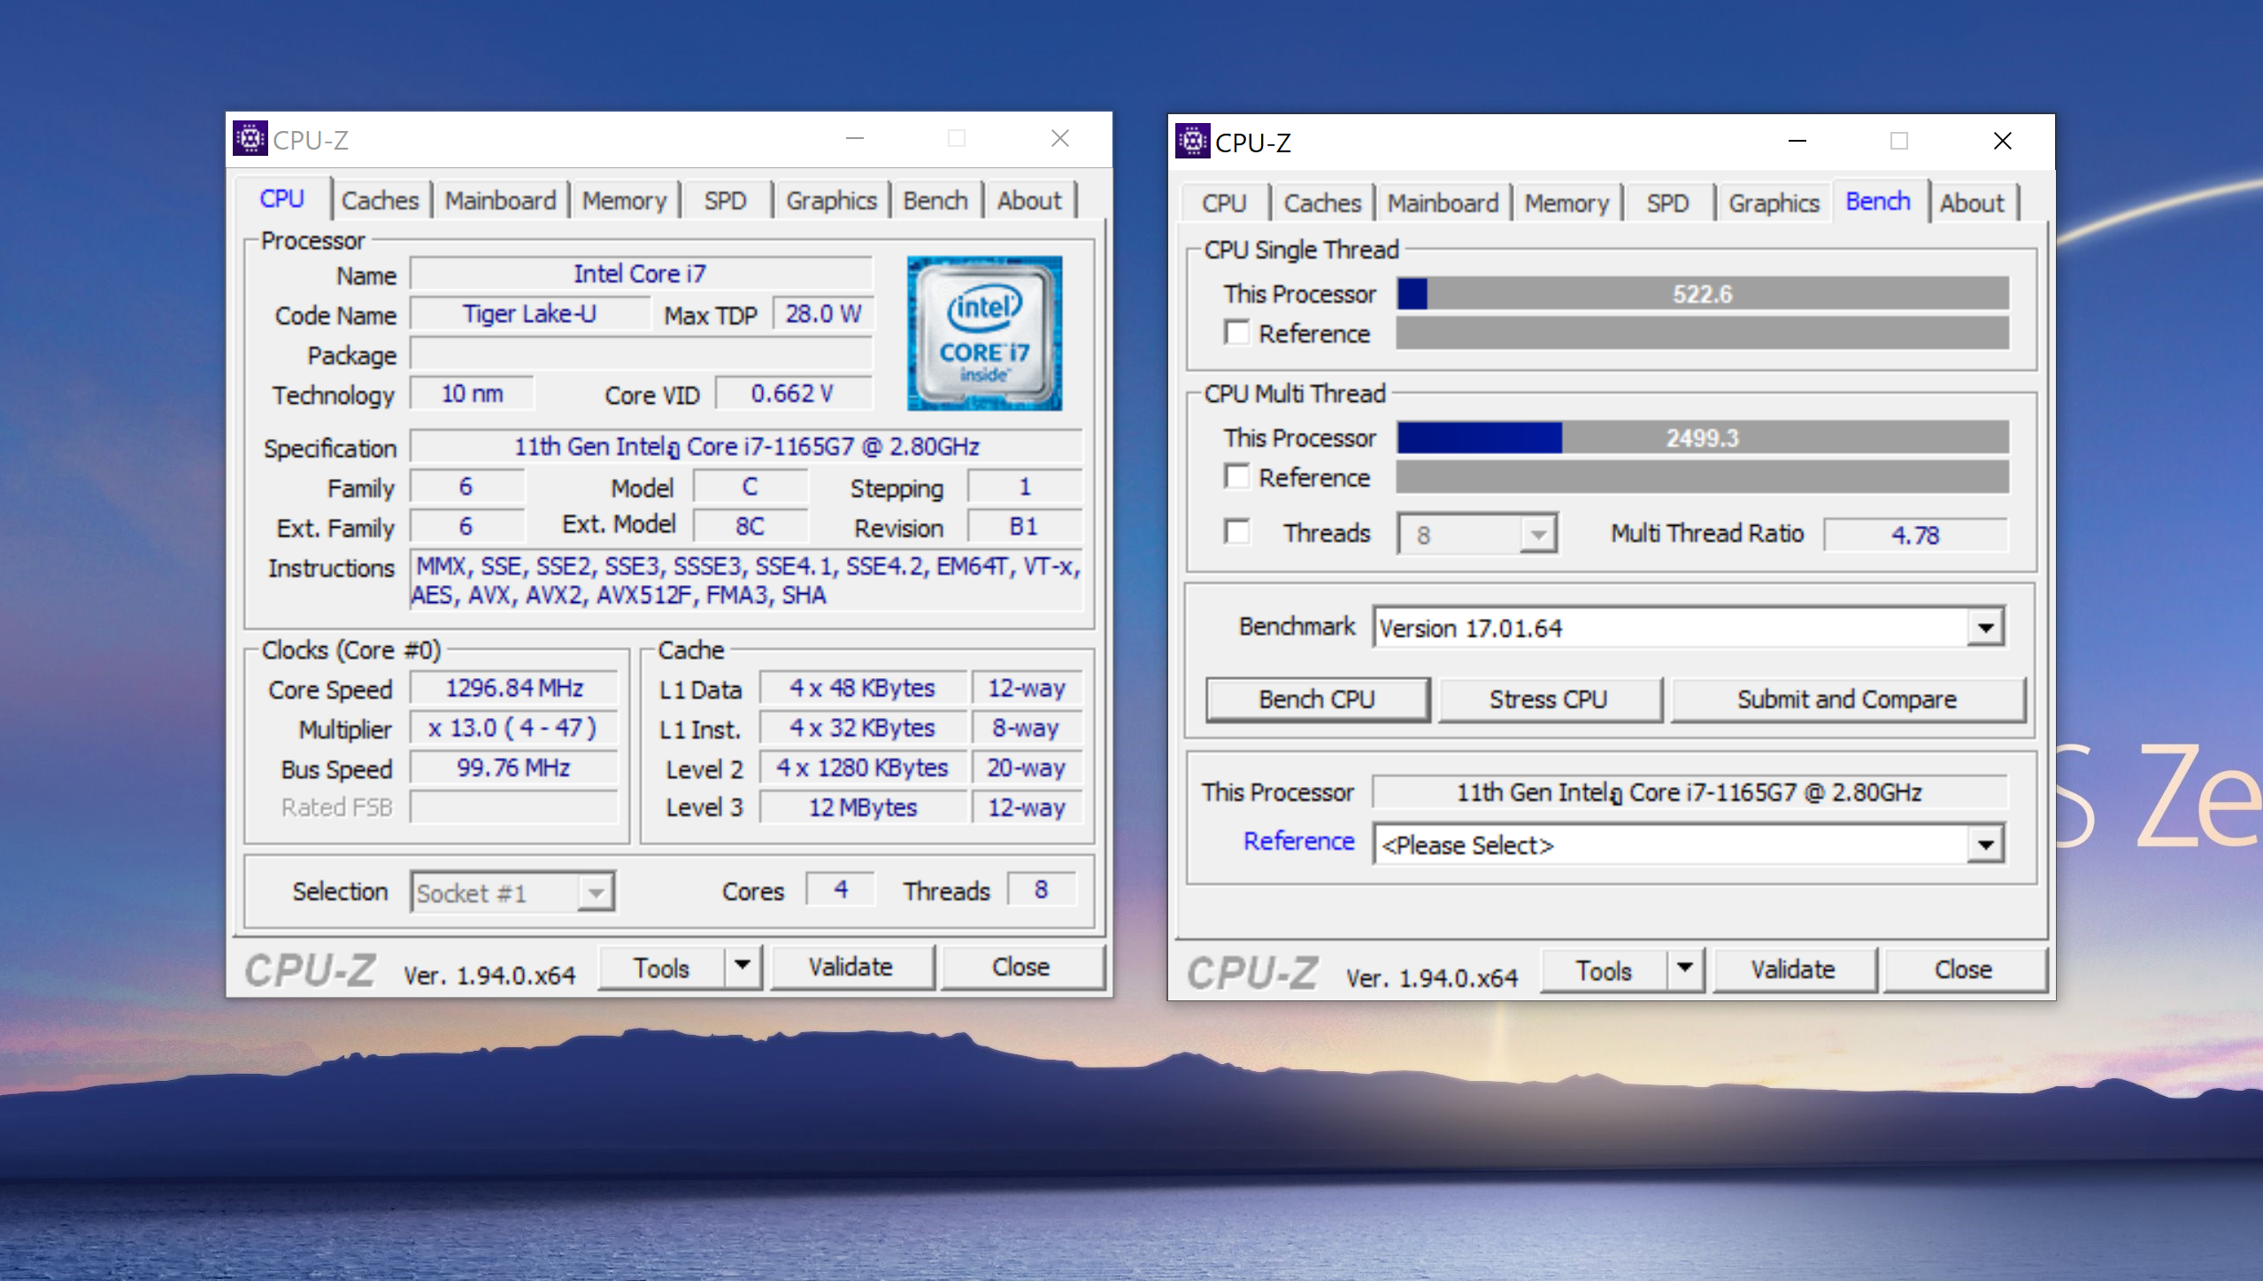Click Tools button in left CPU-Z window
Viewport: 2263px width, 1281px height.
660,967
